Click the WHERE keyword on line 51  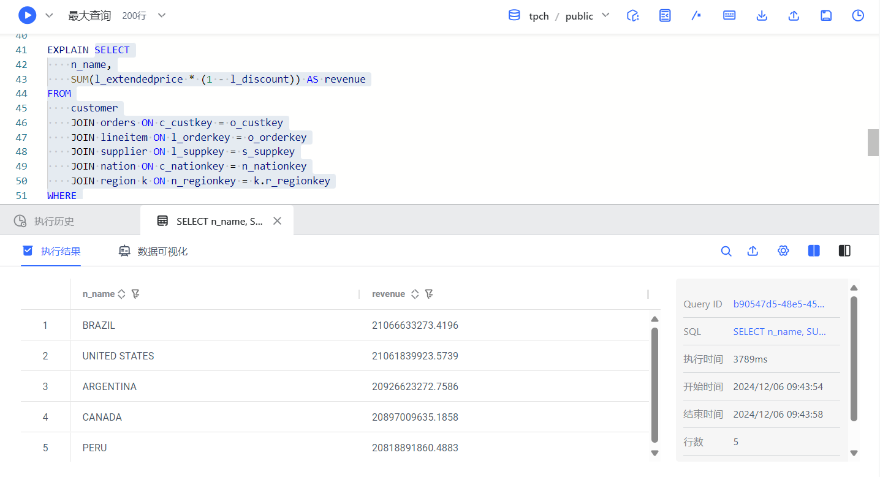point(62,195)
